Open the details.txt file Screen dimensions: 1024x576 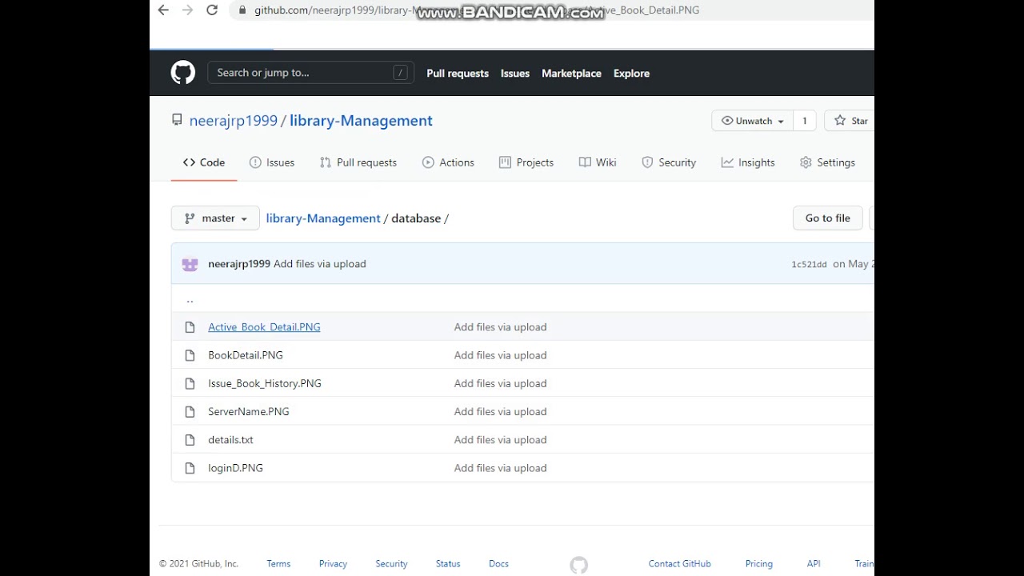230,440
